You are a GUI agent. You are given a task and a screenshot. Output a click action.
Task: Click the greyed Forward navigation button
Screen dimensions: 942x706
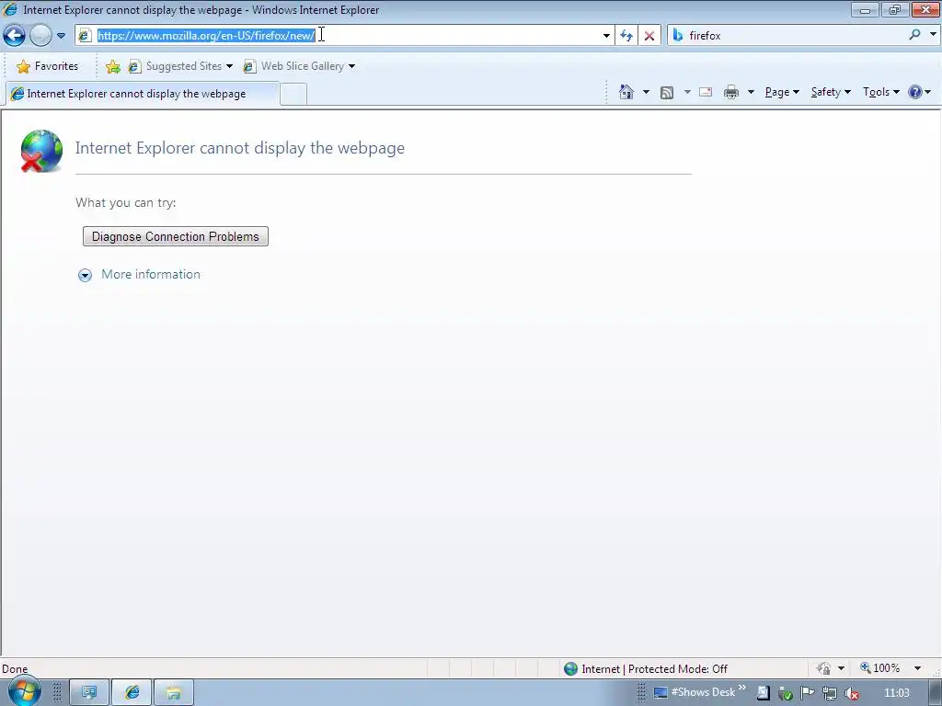pyautogui.click(x=40, y=36)
